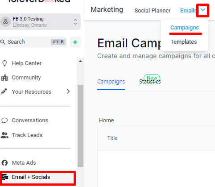Switch to the Statistics tab
Screen dimensions: 215x187
click(x=150, y=82)
